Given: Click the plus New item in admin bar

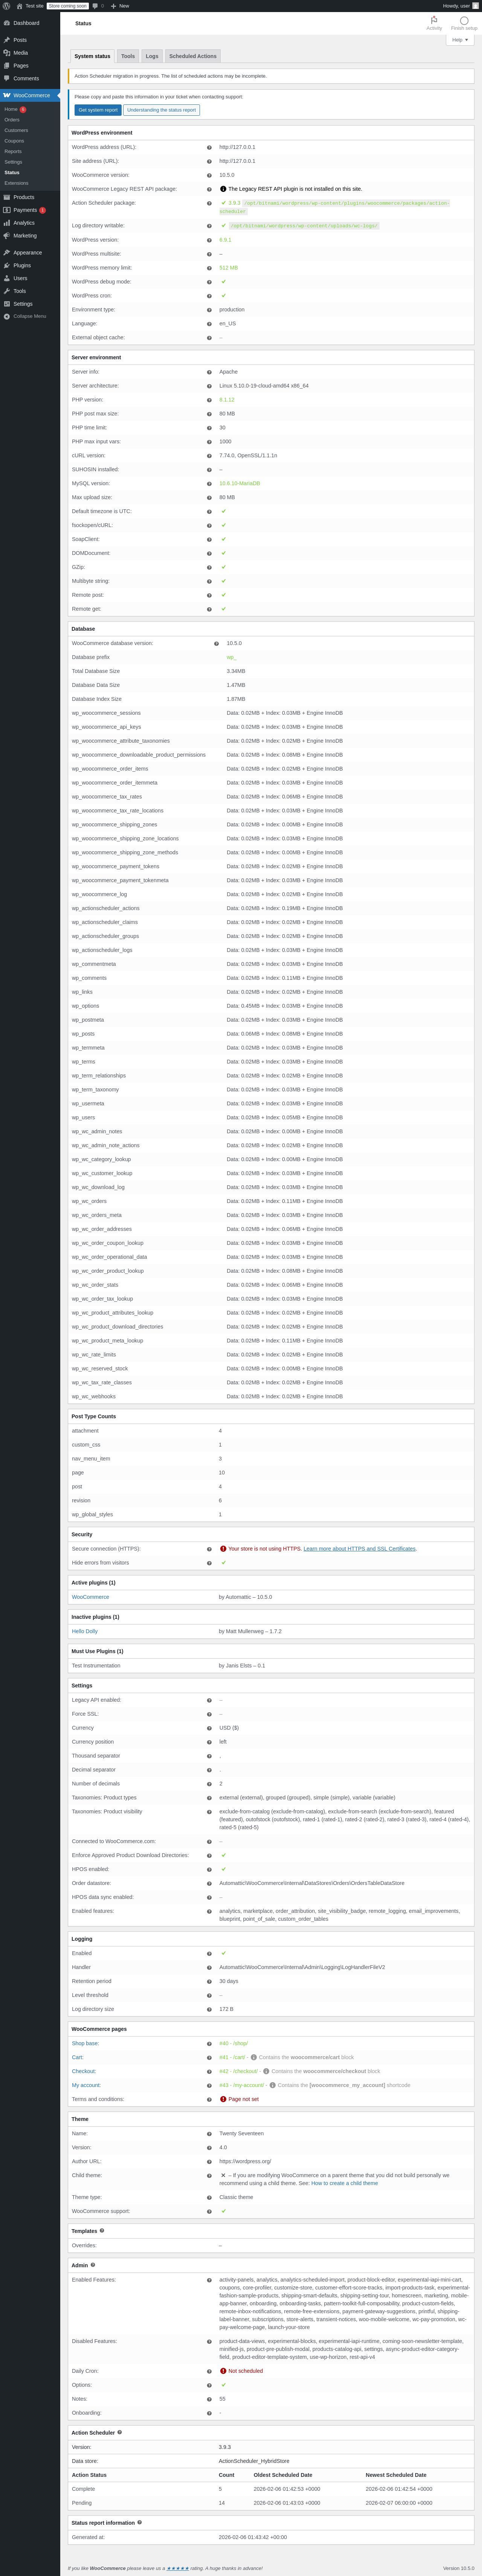Looking at the screenshot, I should [x=120, y=6].
